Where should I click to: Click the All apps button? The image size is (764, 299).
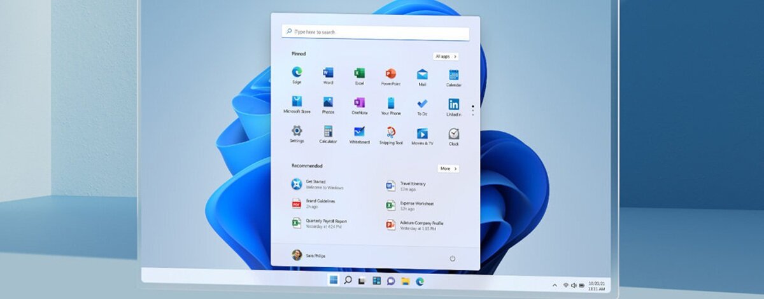click(x=446, y=56)
